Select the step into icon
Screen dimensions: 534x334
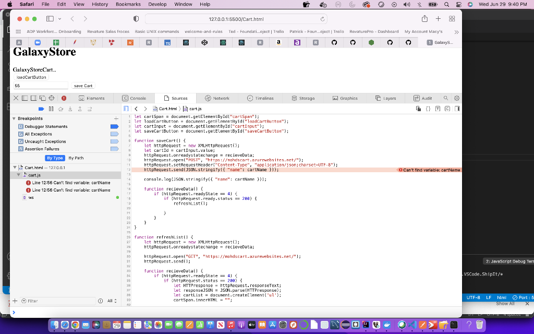(70, 109)
